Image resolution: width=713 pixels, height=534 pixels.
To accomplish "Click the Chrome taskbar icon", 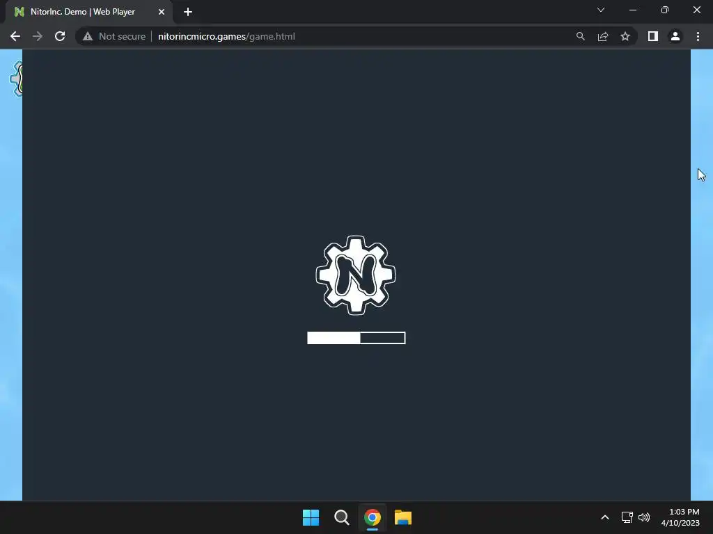I will click(x=372, y=517).
